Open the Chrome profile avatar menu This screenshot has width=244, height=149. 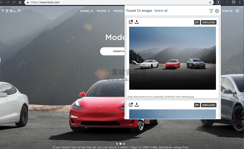(234, 2)
